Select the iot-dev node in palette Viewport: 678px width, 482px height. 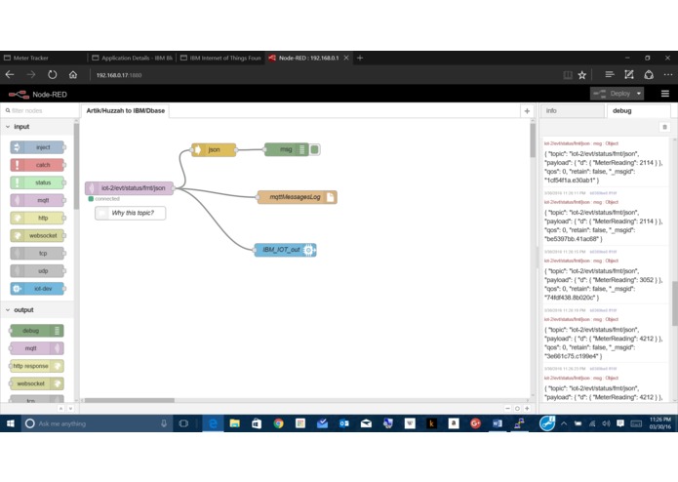[38, 289]
